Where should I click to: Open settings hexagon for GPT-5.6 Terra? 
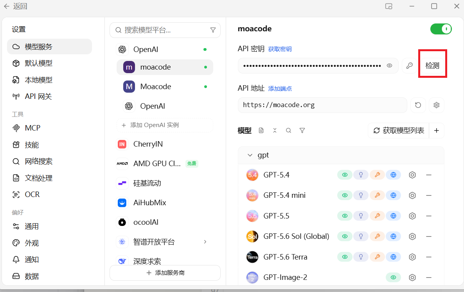point(412,257)
